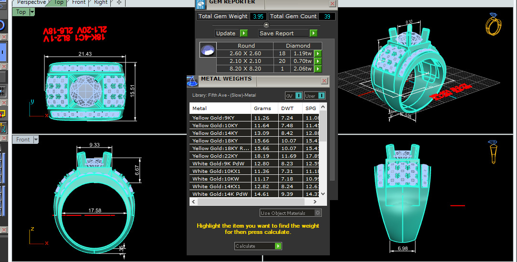Click scroll up arrow in metal list
Screen dimensions: 517x262
point(323,107)
